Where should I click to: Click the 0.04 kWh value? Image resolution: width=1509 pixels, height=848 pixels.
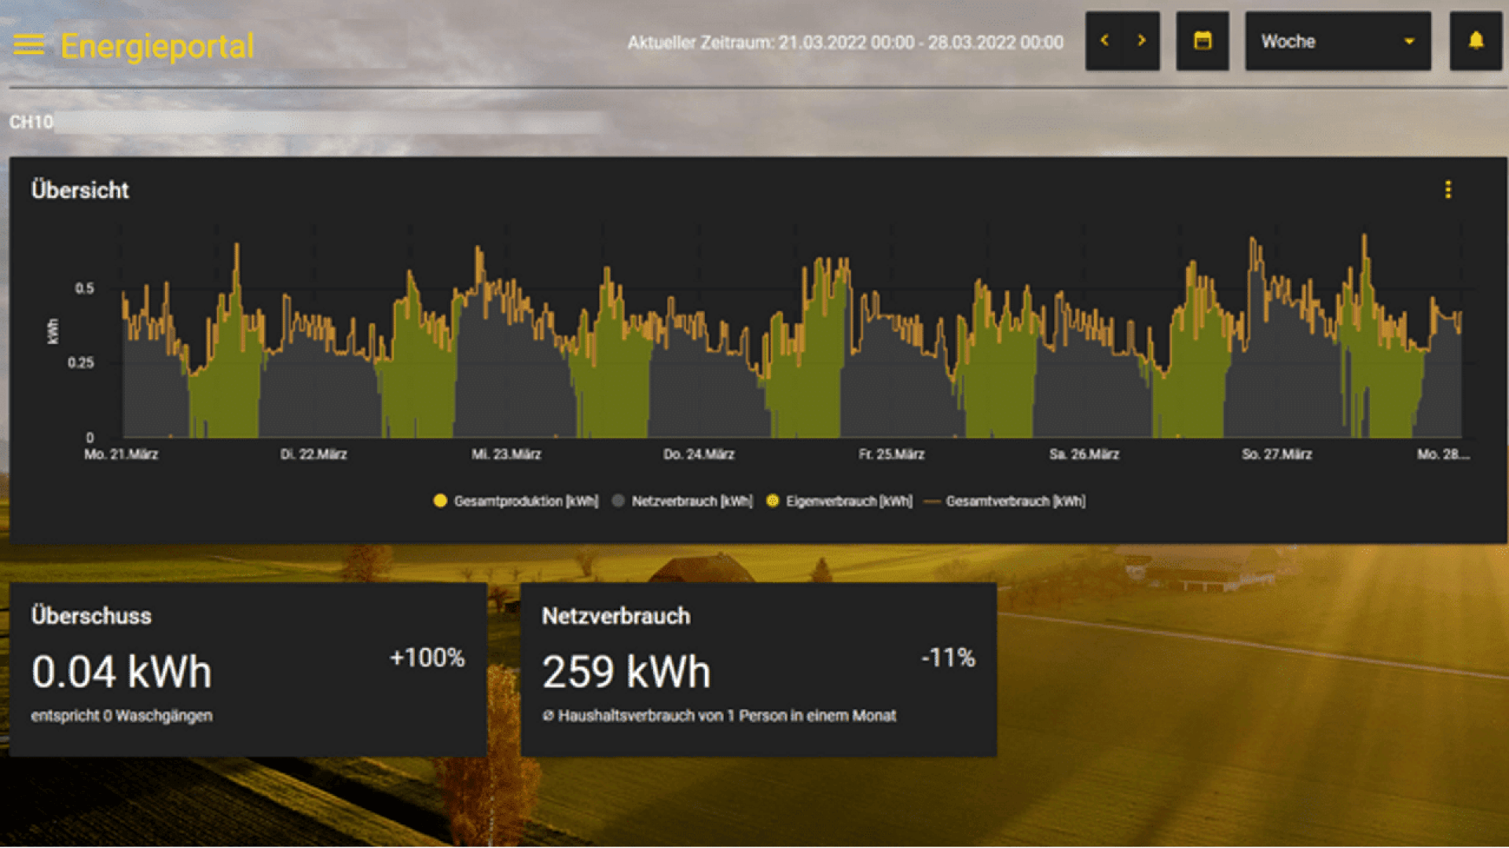click(122, 672)
